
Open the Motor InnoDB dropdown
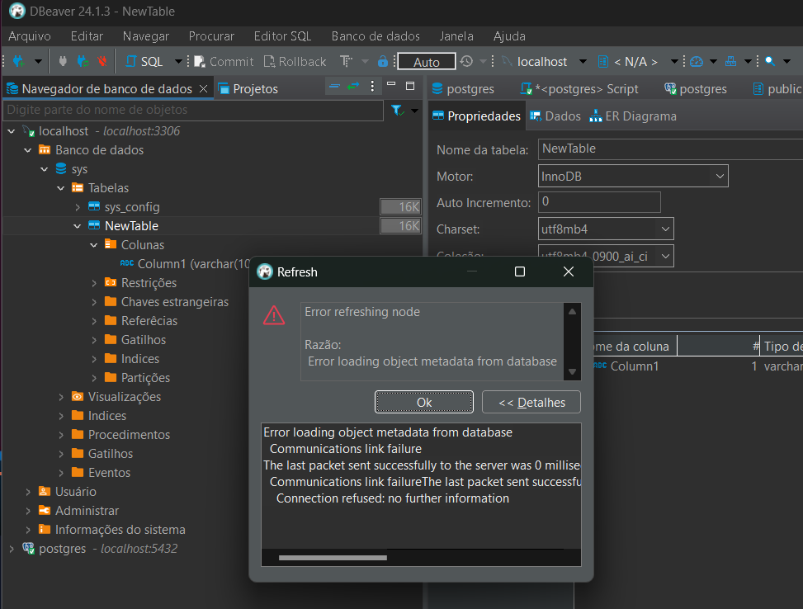(719, 176)
